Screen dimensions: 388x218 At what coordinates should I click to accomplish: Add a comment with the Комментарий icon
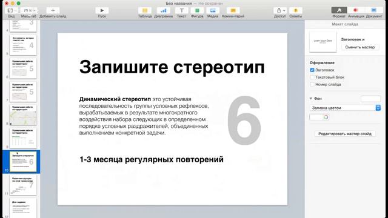[233, 10]
